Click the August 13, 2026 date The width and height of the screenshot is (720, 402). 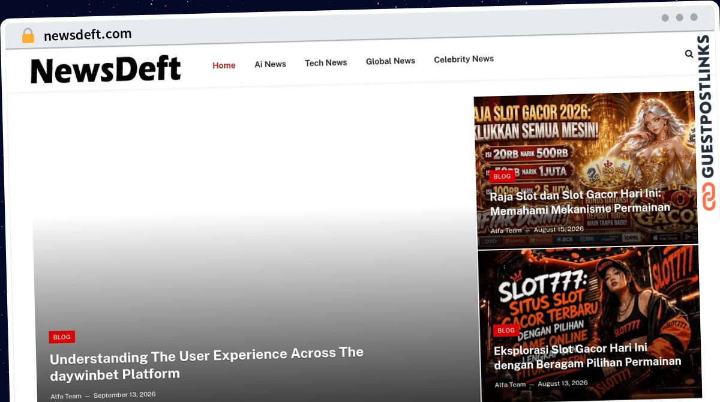tap(563, 383)
